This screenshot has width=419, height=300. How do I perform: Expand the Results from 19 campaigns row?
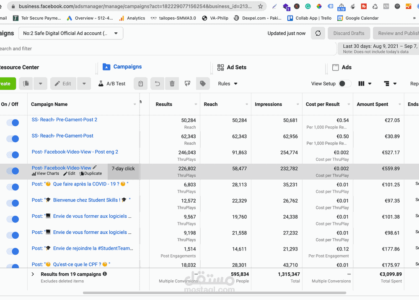(x=33, y=274)
